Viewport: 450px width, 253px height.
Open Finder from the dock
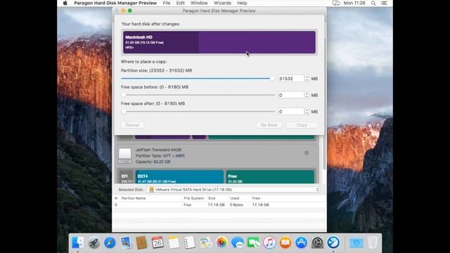coord(78,242)
